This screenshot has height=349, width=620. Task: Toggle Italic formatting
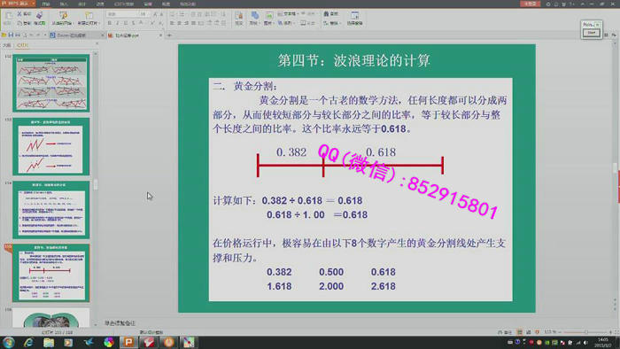(118, 23)
